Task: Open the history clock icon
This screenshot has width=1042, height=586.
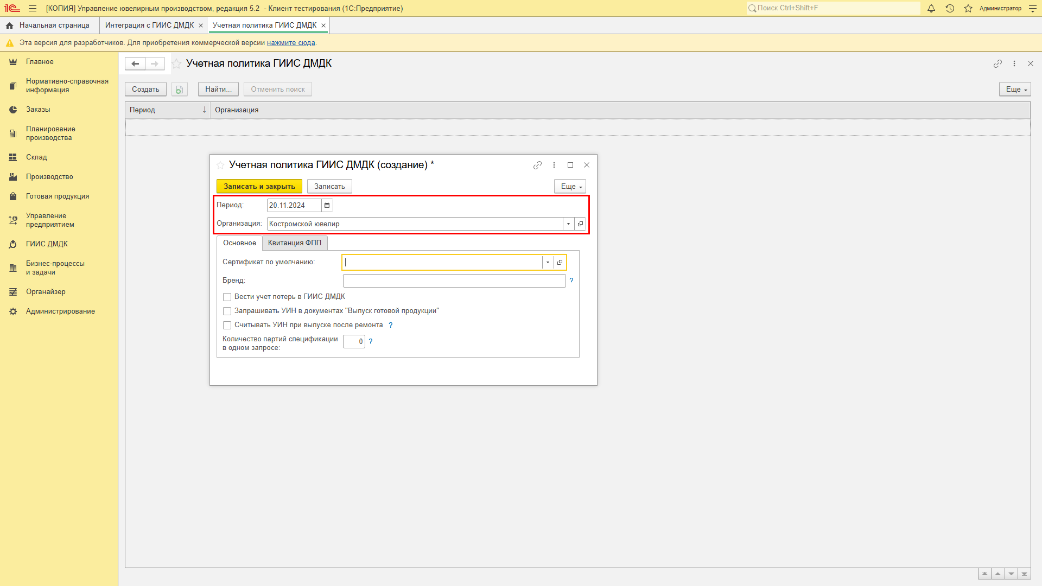Action: click(x=950, y=8)
